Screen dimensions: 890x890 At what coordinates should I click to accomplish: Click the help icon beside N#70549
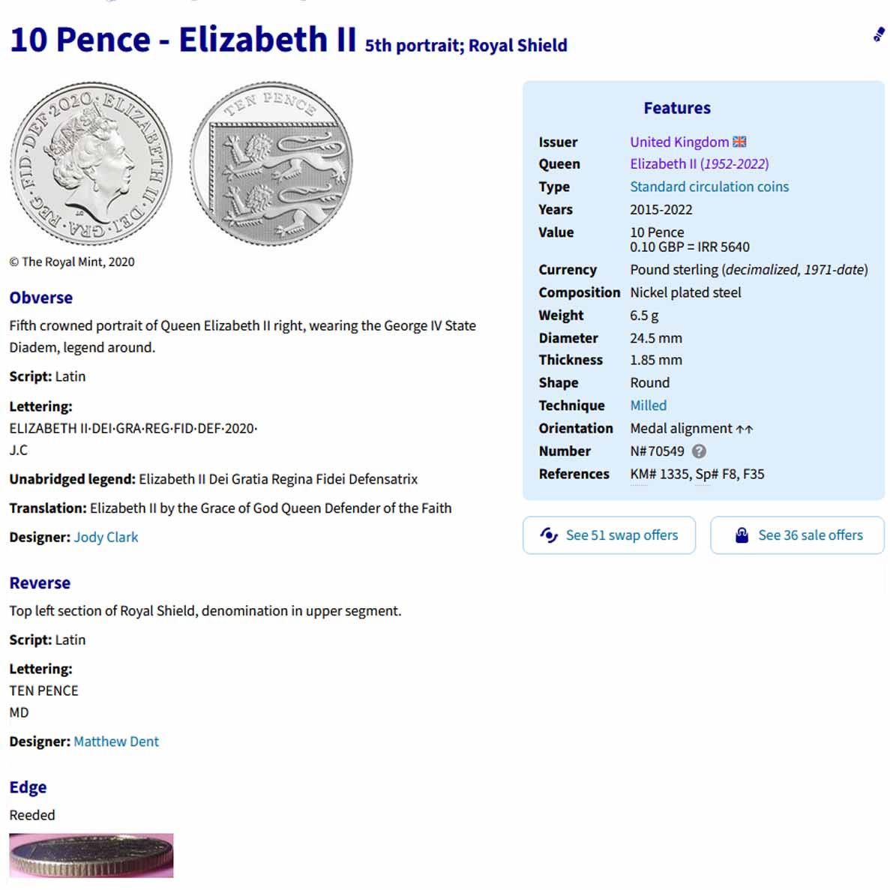pos(699,451)
